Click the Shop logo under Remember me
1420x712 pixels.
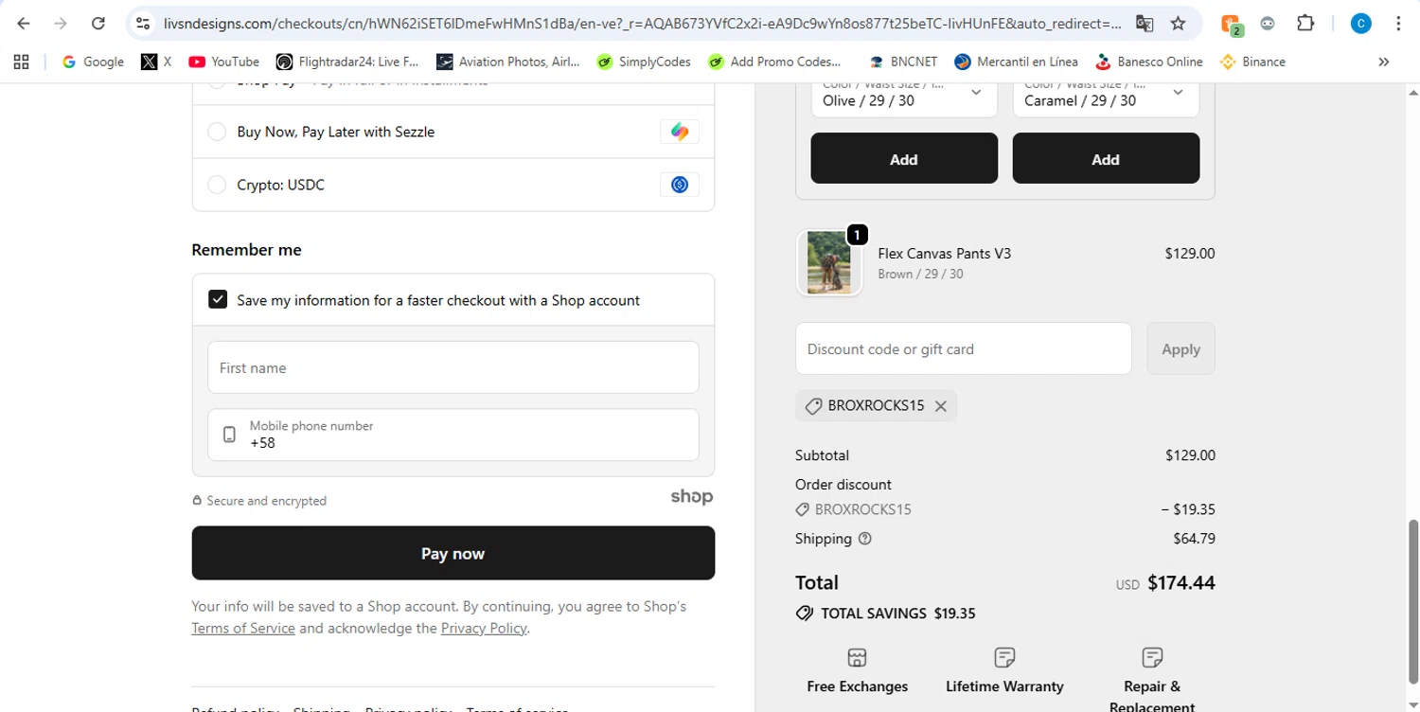[692, 497]
